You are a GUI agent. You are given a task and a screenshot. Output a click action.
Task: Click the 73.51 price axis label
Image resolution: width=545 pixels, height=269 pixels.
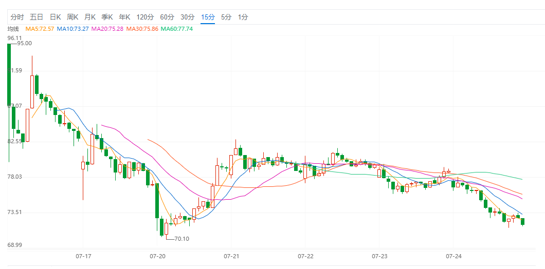14,212
